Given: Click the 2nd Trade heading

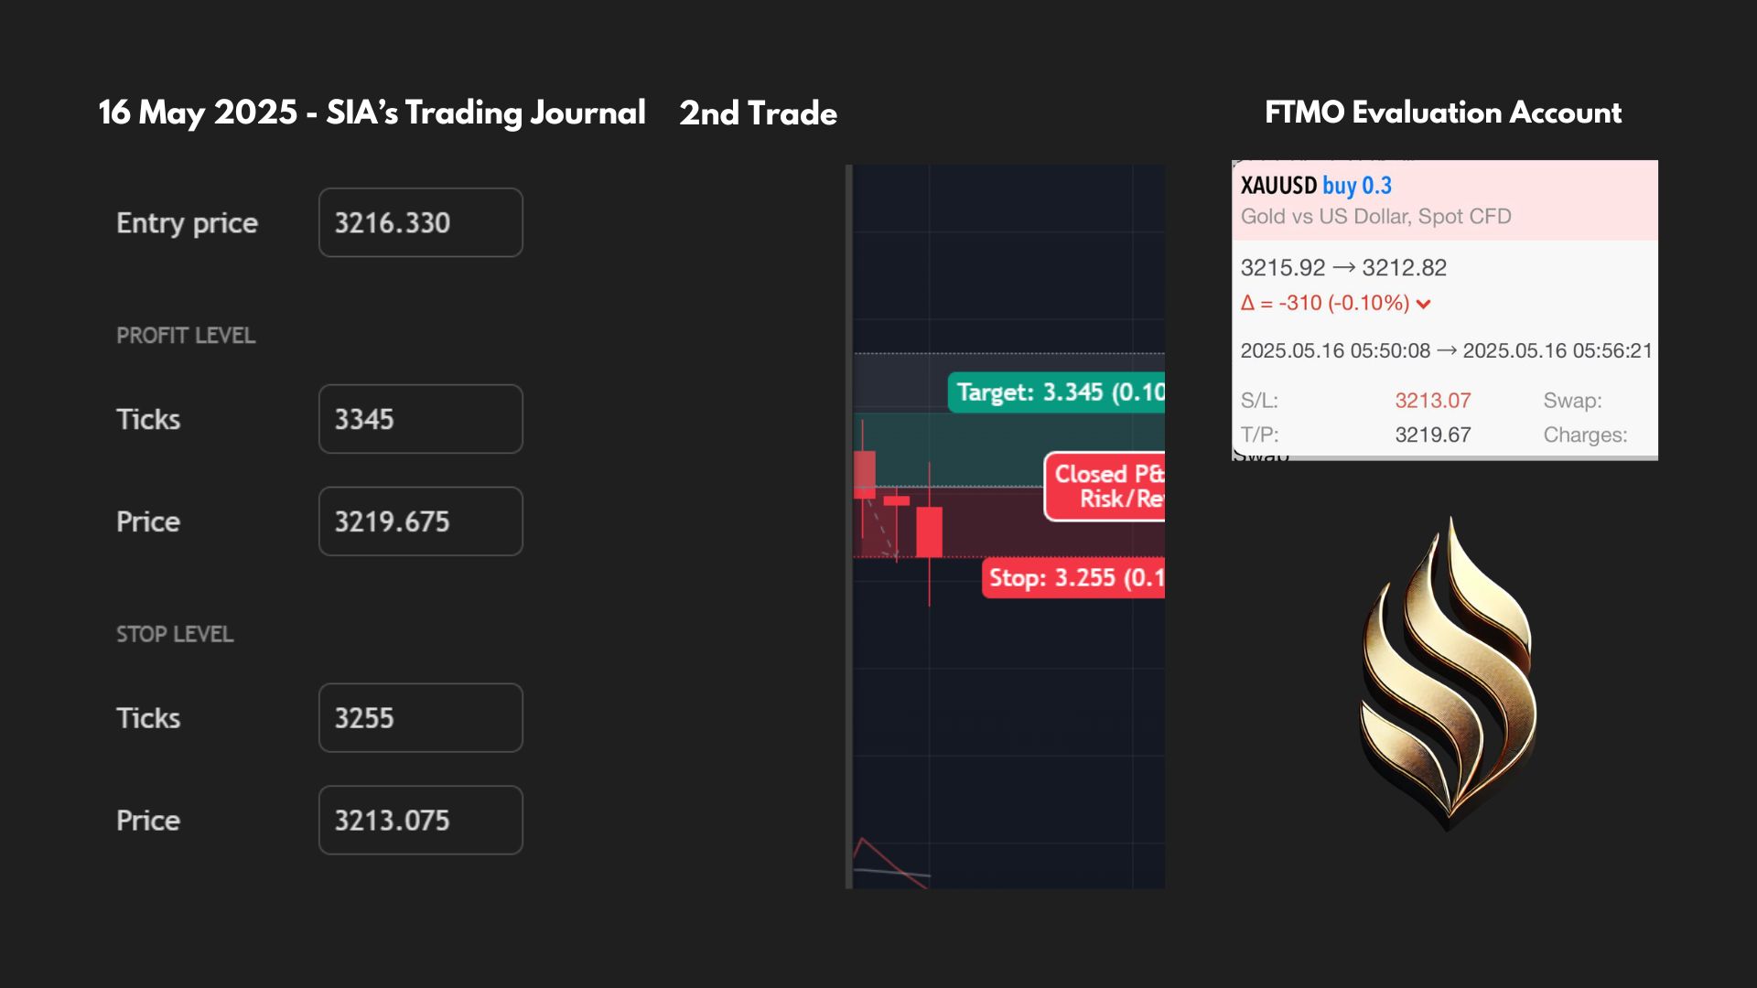Looking at the screenshot, I should [758, 113].
